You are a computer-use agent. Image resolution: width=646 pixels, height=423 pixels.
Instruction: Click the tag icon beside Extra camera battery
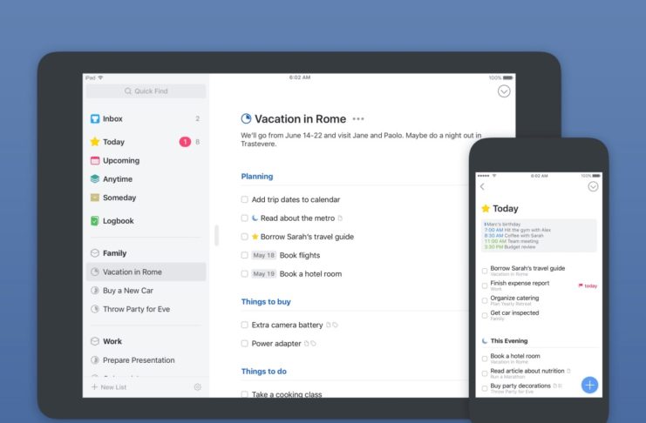coord(335,325)
